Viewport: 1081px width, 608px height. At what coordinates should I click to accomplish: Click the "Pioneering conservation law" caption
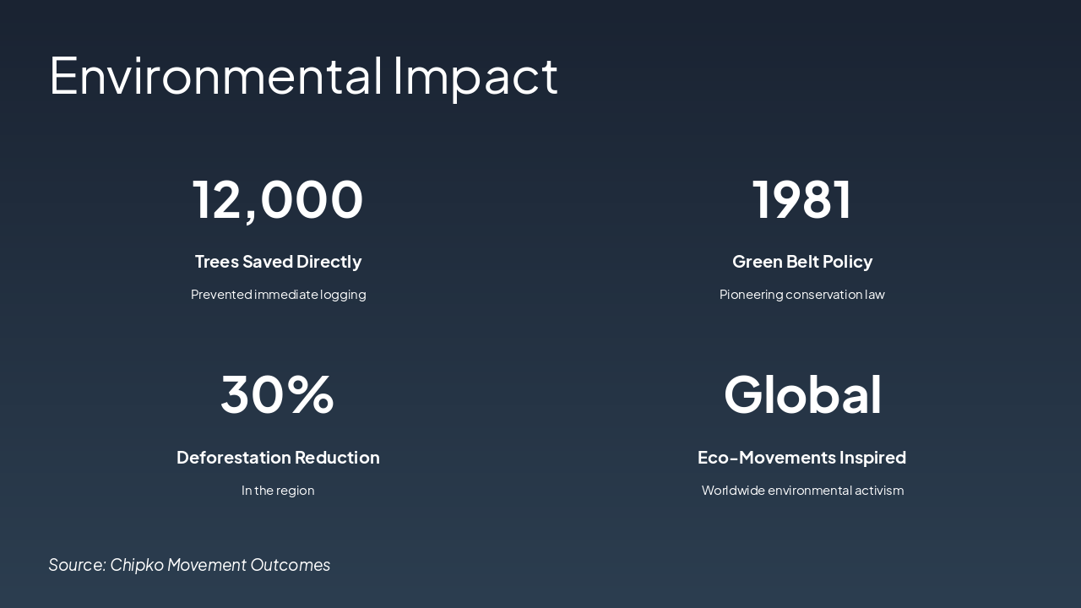[801, 295]
